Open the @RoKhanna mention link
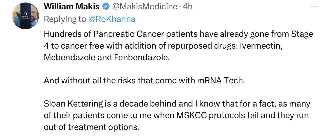328x136 pixels. click(x=111, y=19)
